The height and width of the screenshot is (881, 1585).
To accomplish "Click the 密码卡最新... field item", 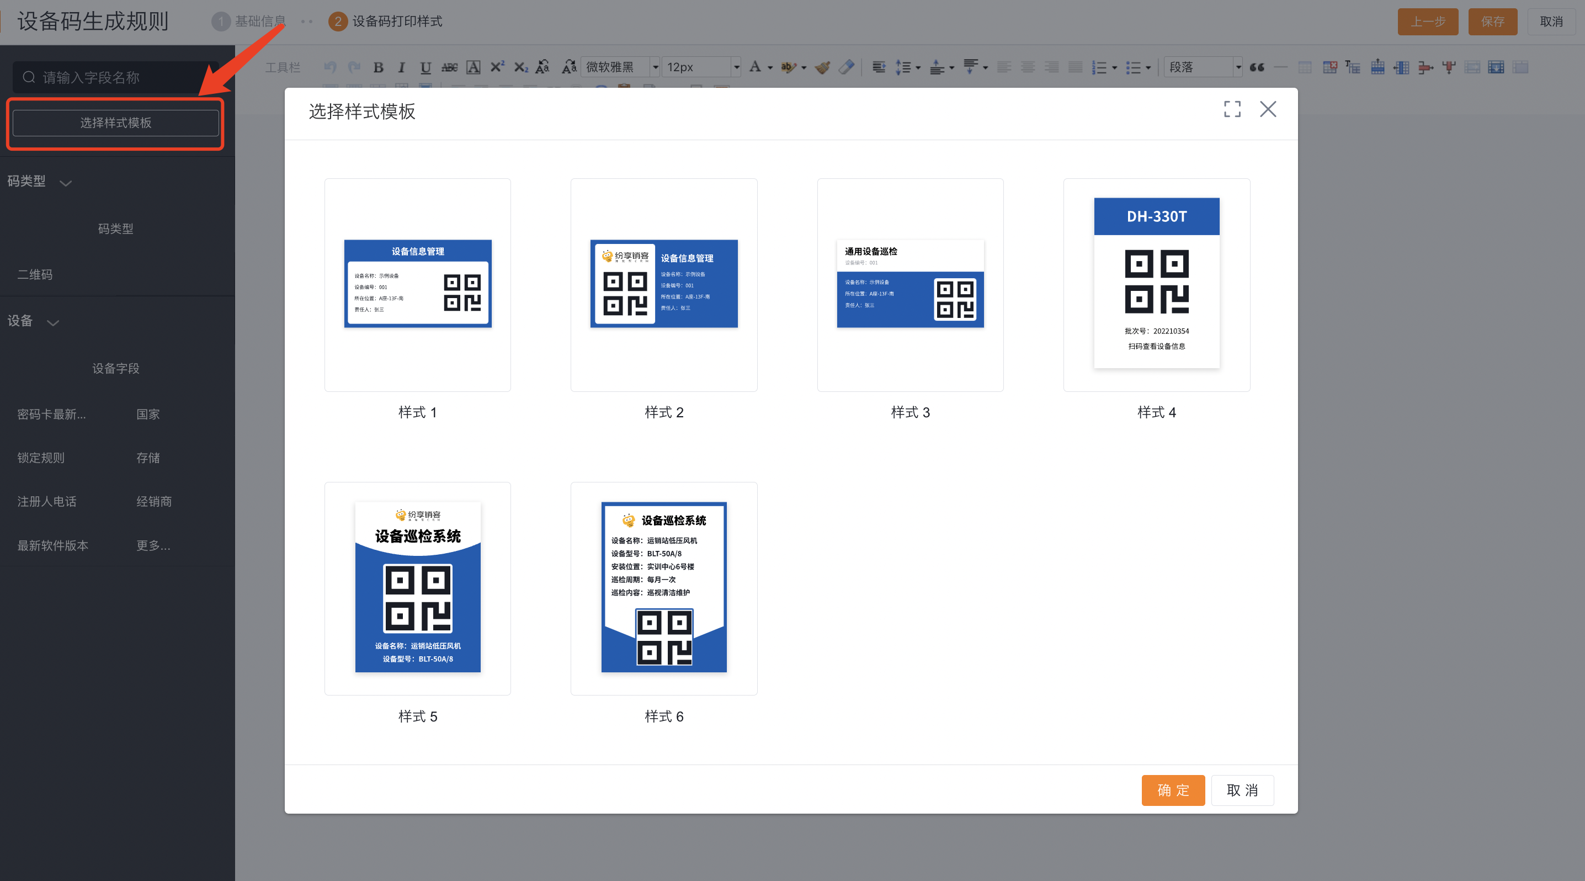I will (52, 415).
